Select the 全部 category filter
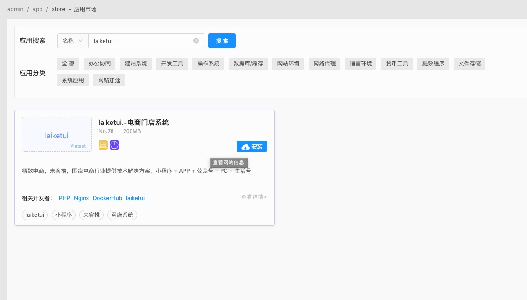Image resolution: width=527 pixels, height=300 pixels. (x=68, y=64)
